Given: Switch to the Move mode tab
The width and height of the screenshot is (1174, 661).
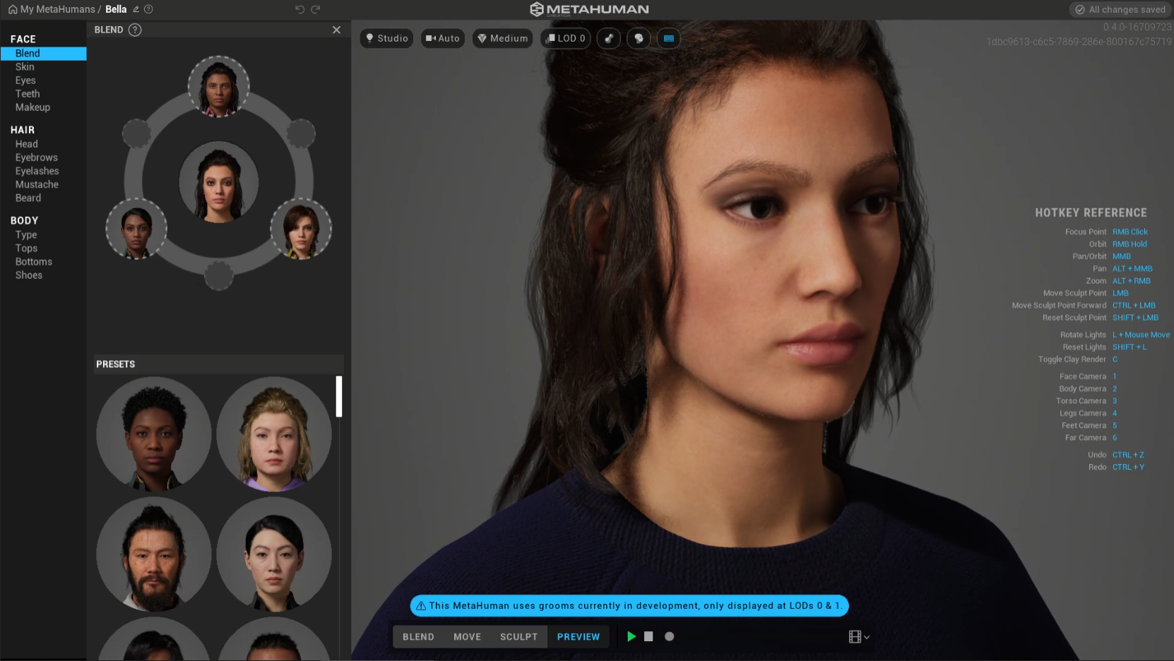Looking at the screenshot, I should coord(467,636).
